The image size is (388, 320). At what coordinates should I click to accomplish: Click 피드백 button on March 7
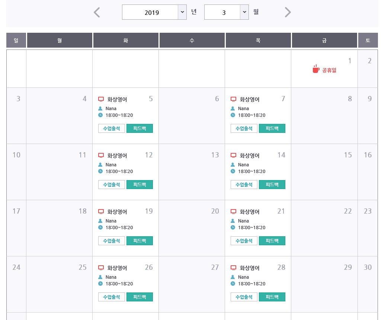tap(272, 128)
